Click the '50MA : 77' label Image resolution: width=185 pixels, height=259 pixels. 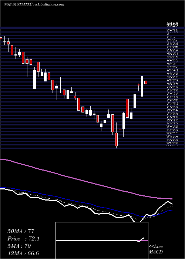click(x=21, y=231)
